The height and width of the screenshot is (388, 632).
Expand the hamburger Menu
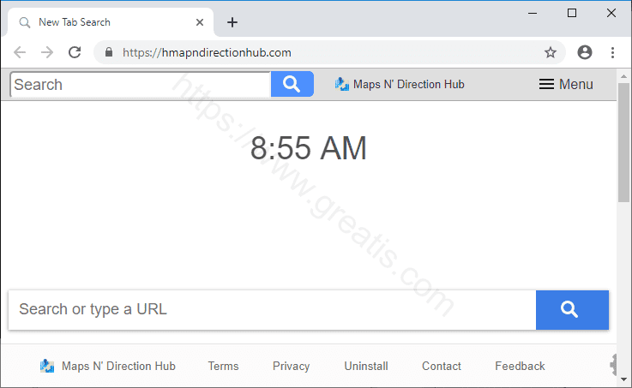(x=566, y=84)
